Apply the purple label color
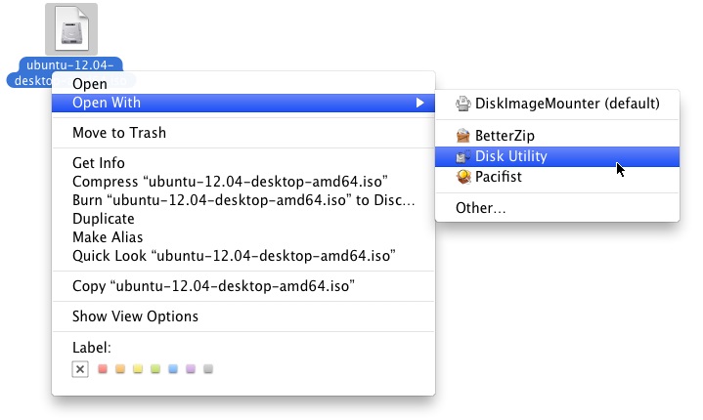This screenshot has width=703, height=420. 191,368
